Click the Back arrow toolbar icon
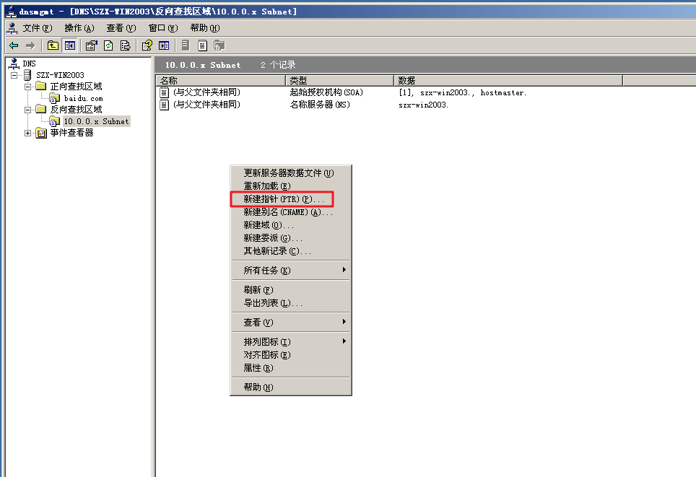Viewport: 696px width, 477px height. tap(14, 45)
